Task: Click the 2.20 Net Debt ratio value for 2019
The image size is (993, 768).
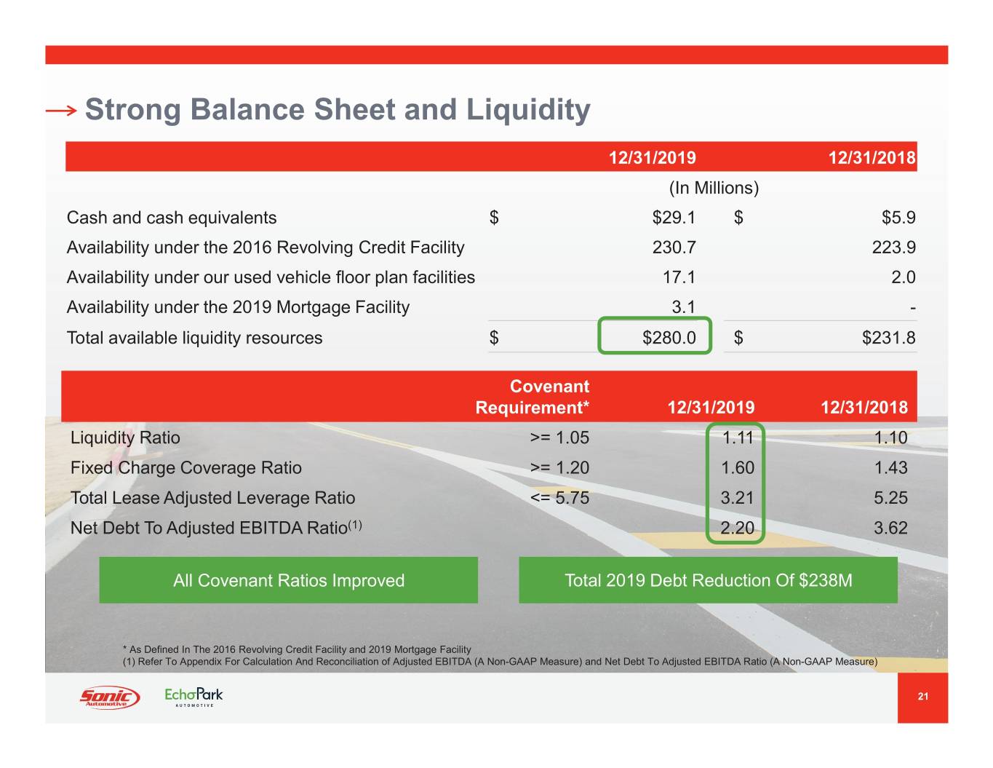Action: (x=737, y=528)
